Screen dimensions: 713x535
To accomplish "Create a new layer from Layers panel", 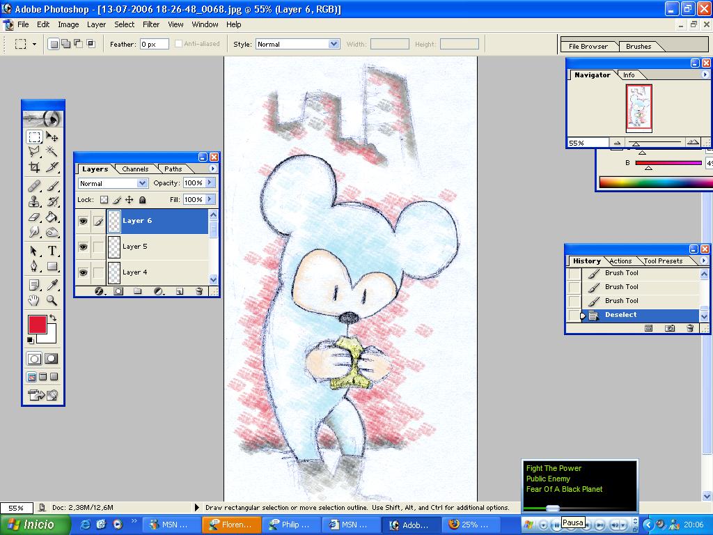I will 180,291.
